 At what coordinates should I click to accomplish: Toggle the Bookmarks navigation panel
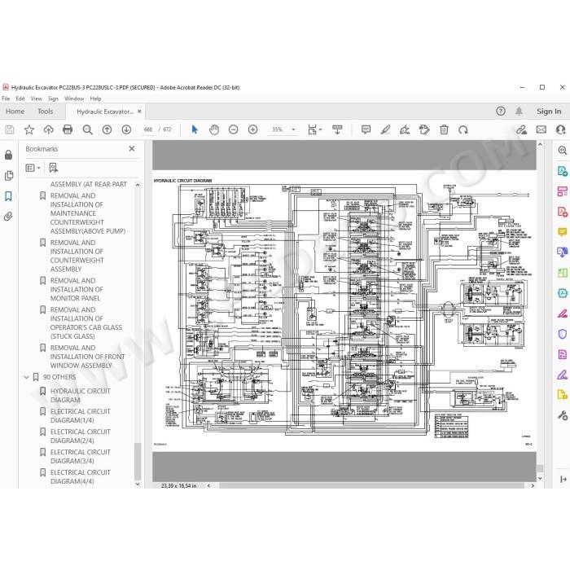[8, 196]
